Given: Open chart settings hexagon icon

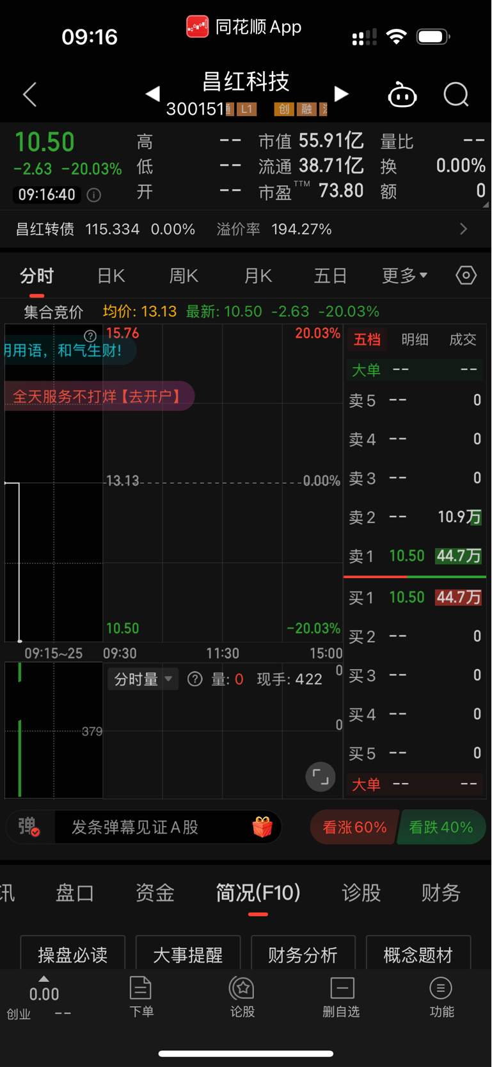Looking at the screenshot, I should coord(466,276).
